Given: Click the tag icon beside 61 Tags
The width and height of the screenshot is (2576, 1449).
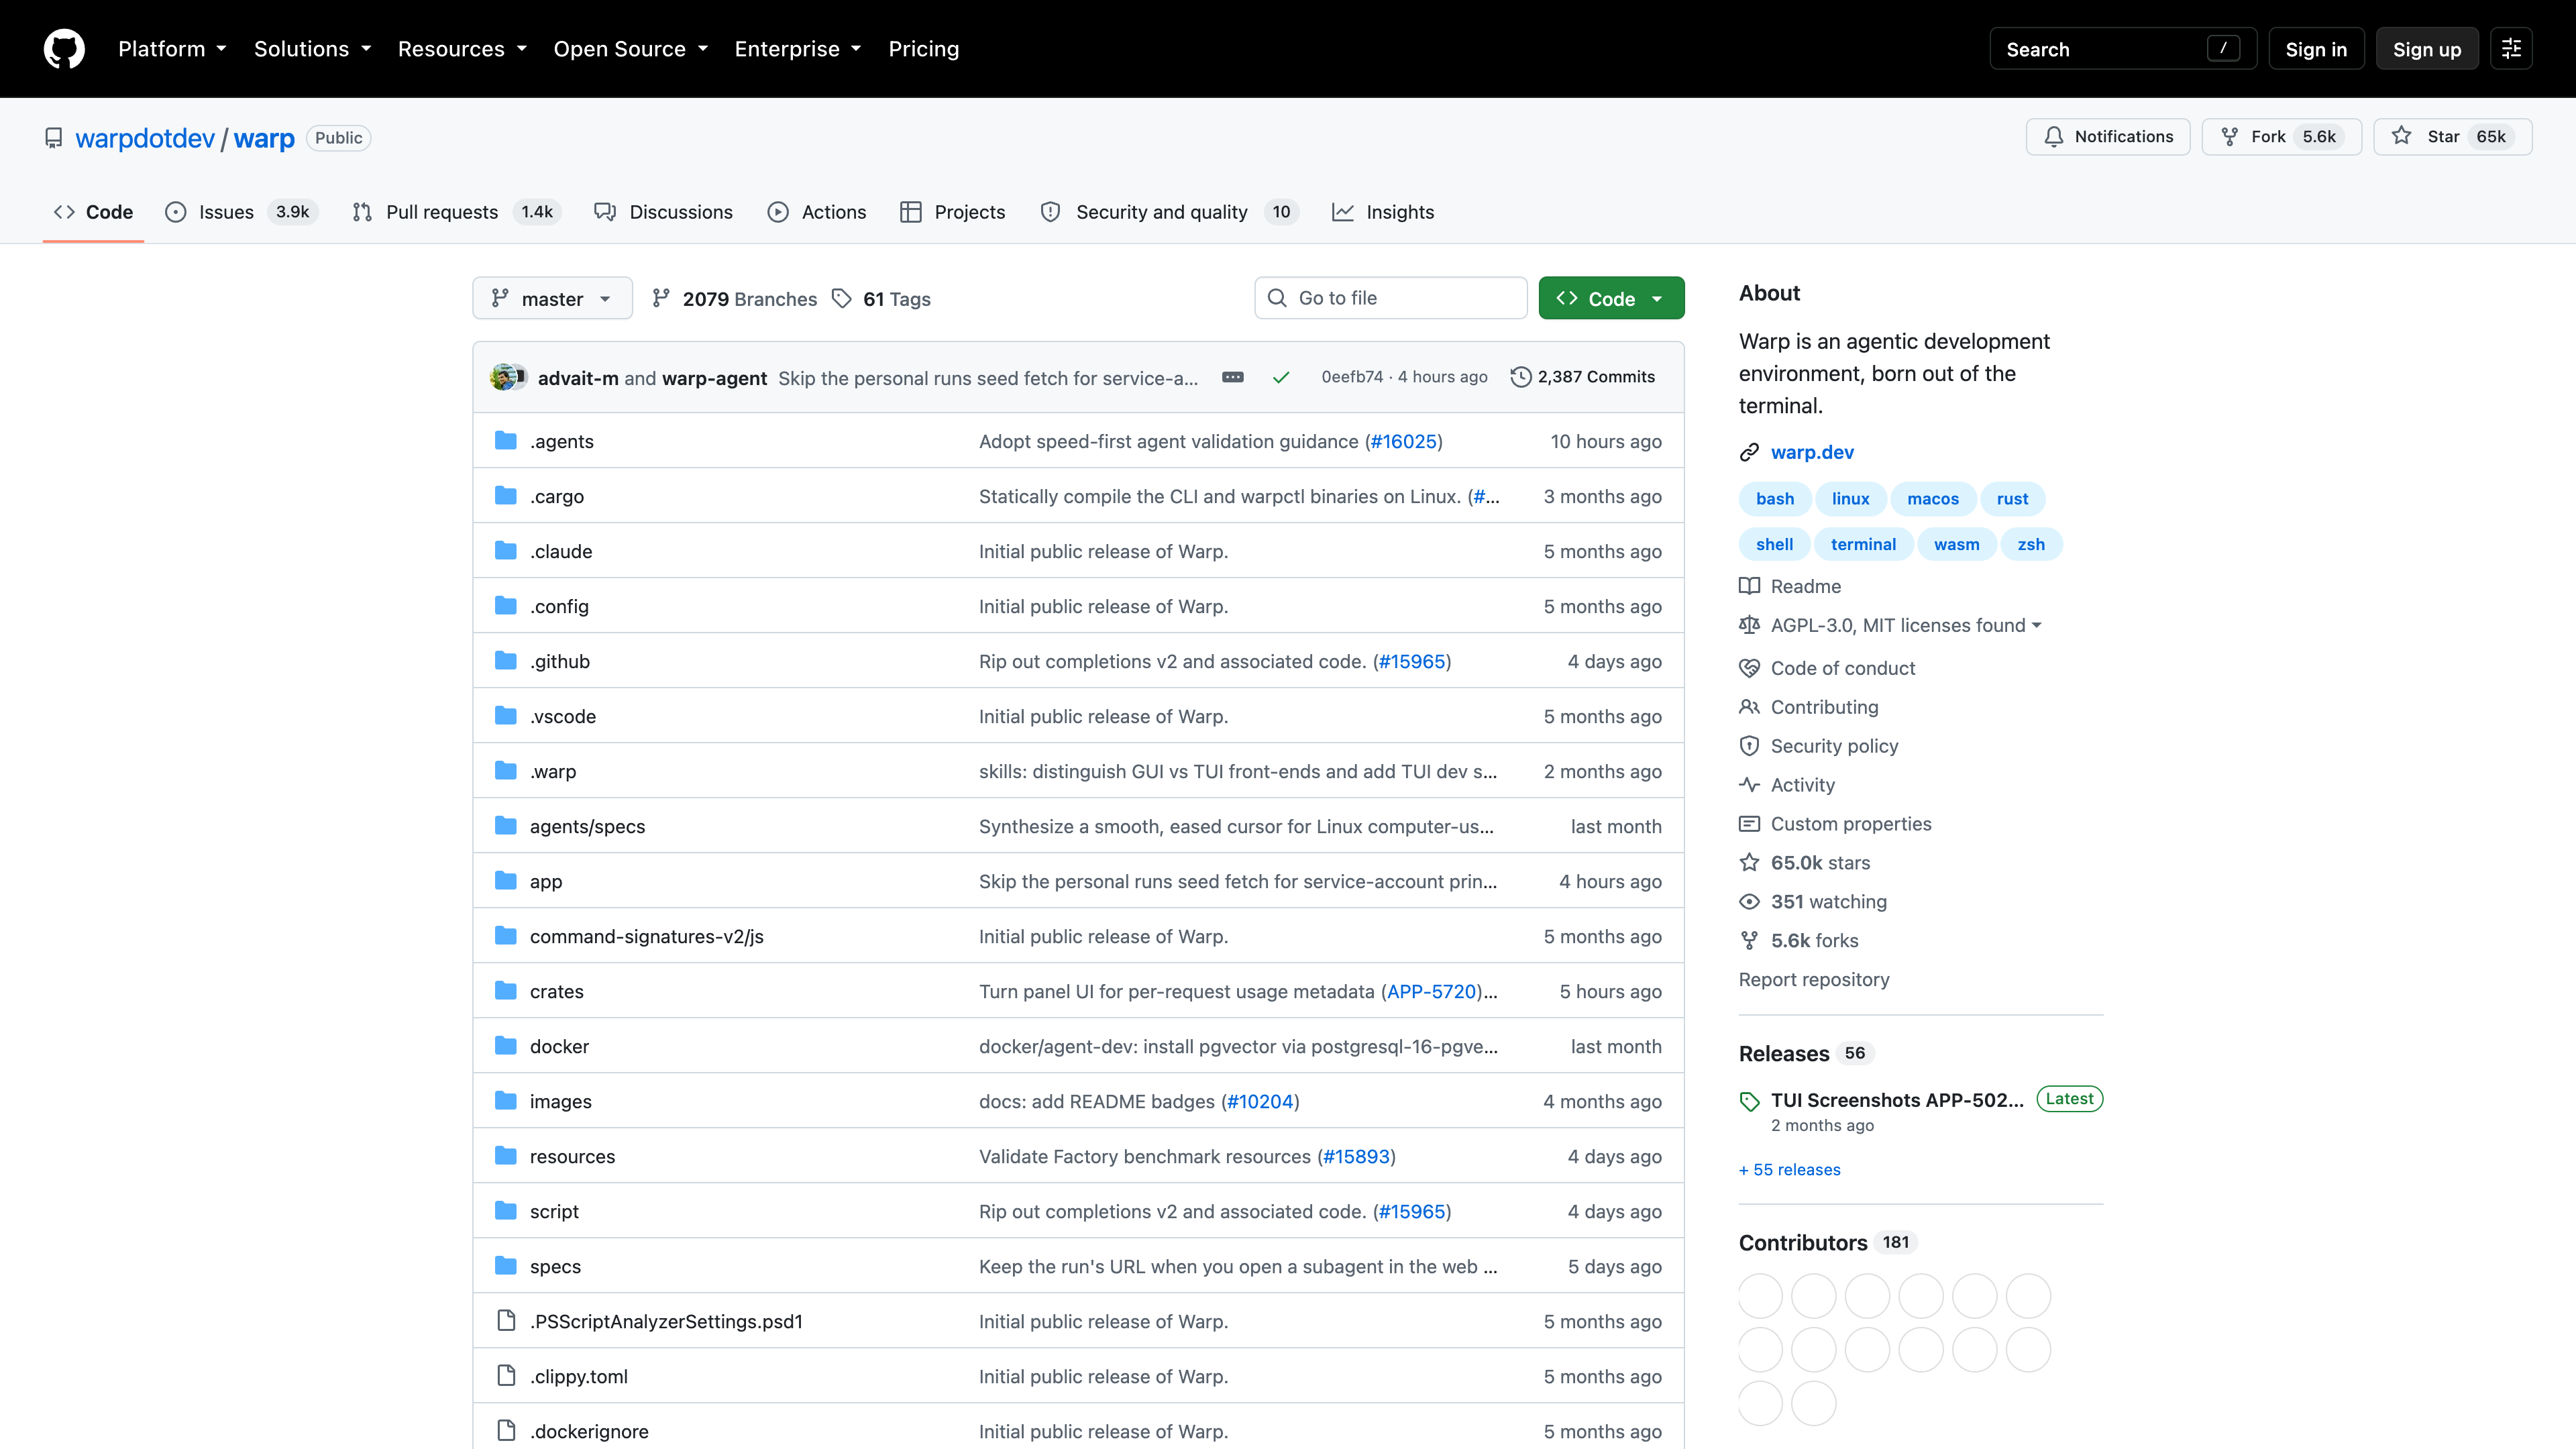Looking at the screenshot, I should click(842, 298).
